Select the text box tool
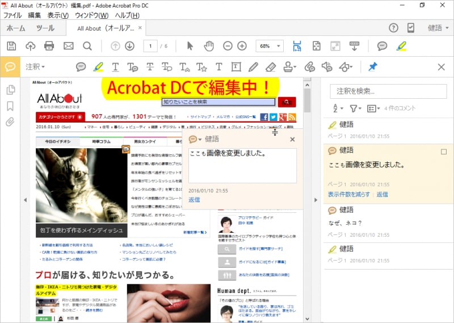The height and width of the screenshot is (323, 454). (x=236, y=67)
